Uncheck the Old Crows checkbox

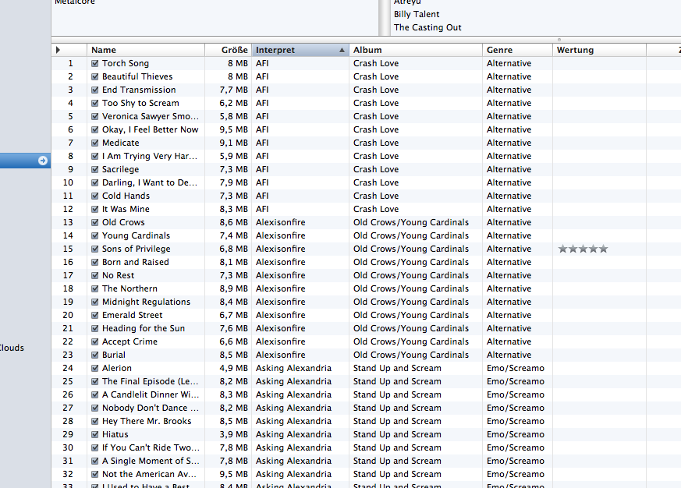click(x=94, y=222)
